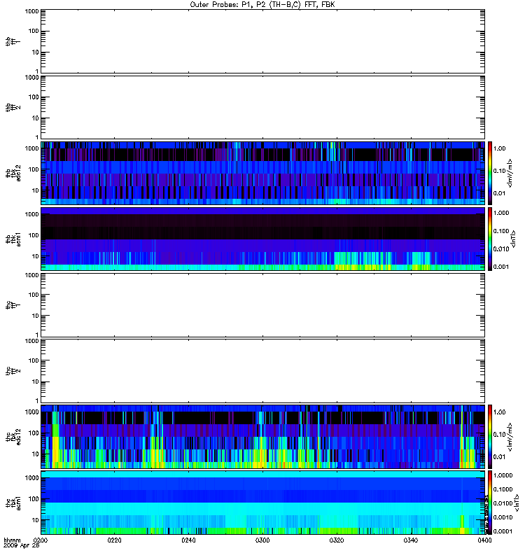Click the "0.010" tick on thb scm1 colorbar
The height and width of the screenshot is (560, 525).
pyautogui.click(x=501, y=249)
